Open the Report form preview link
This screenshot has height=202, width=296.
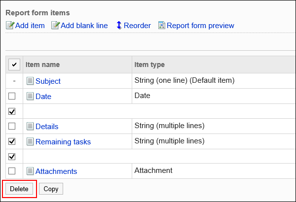point(200,26)
